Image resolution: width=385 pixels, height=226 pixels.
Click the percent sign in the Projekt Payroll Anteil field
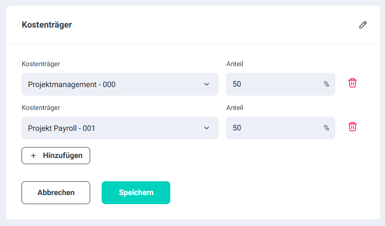tap(326, 128)
